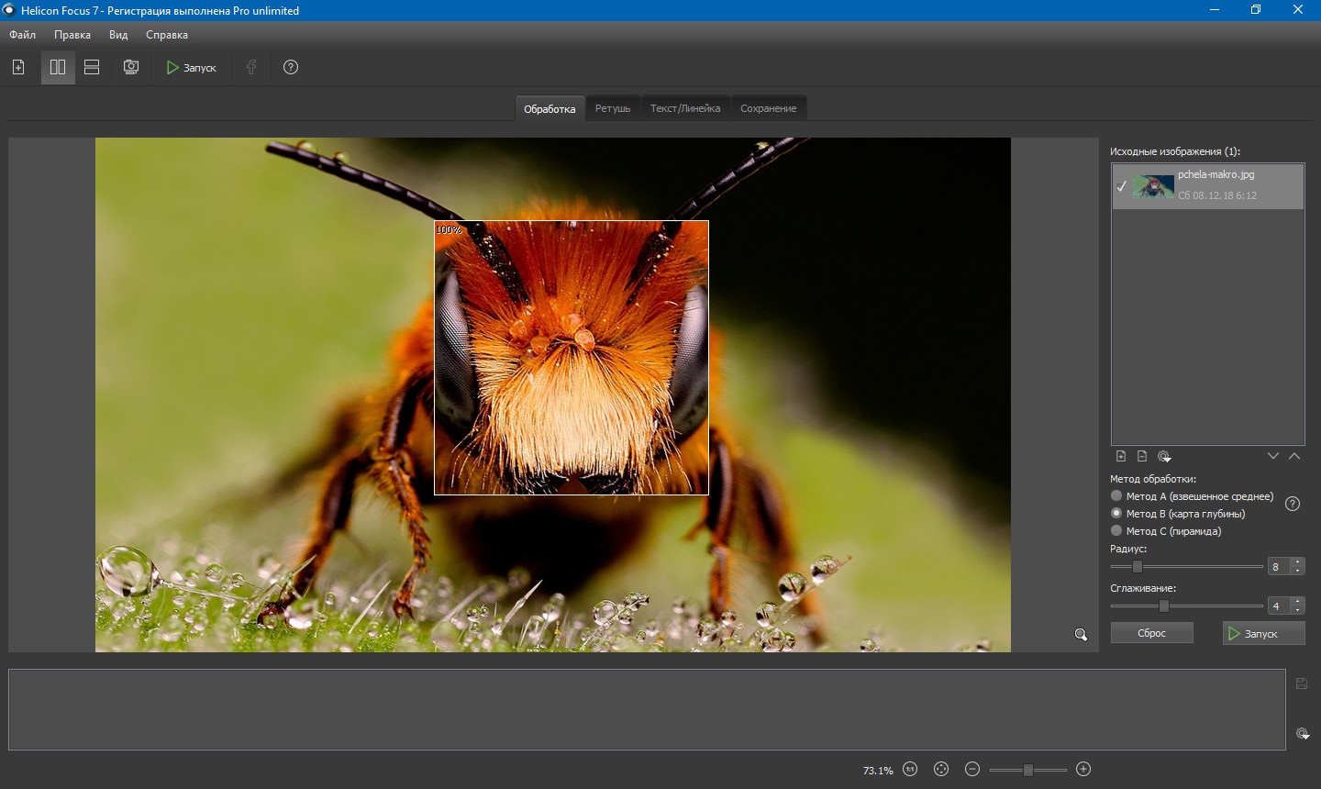Toggle checkmark for pchela-makro.jpg

1121,186
